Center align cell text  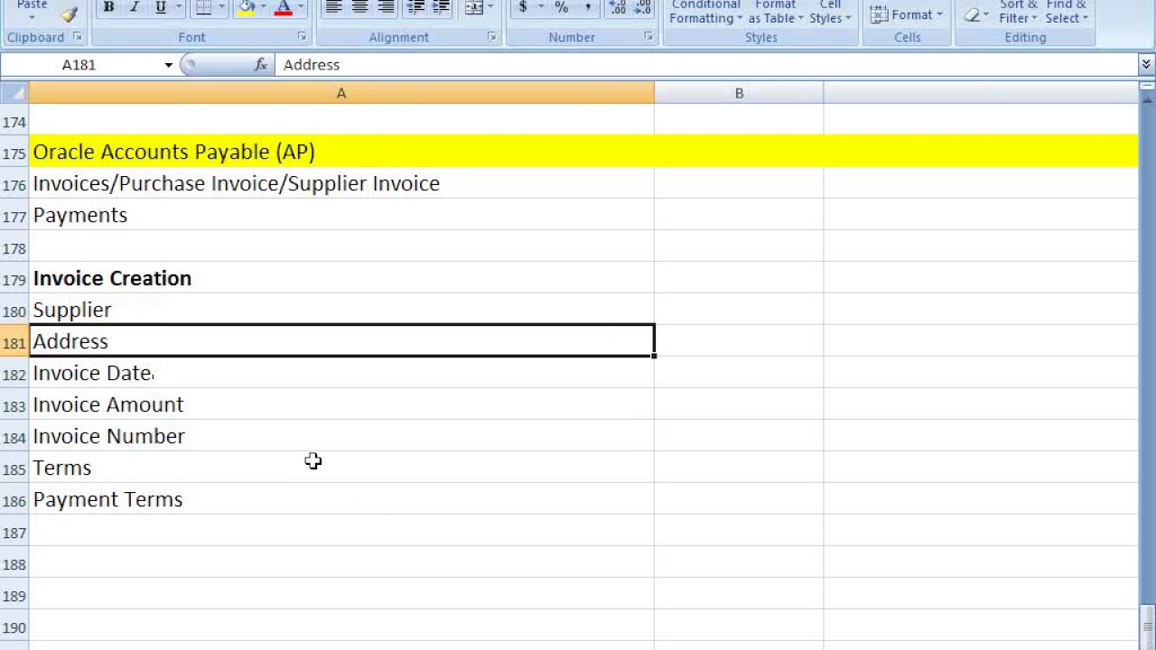tap(359, 8)
